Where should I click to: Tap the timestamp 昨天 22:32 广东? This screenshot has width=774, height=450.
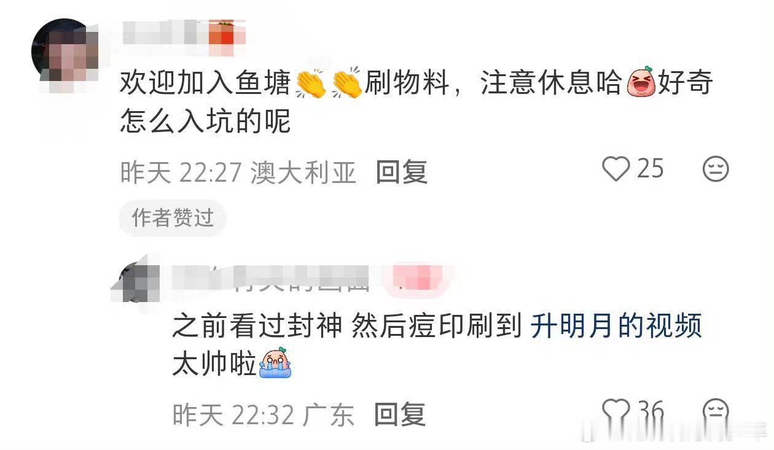[264, 415]
